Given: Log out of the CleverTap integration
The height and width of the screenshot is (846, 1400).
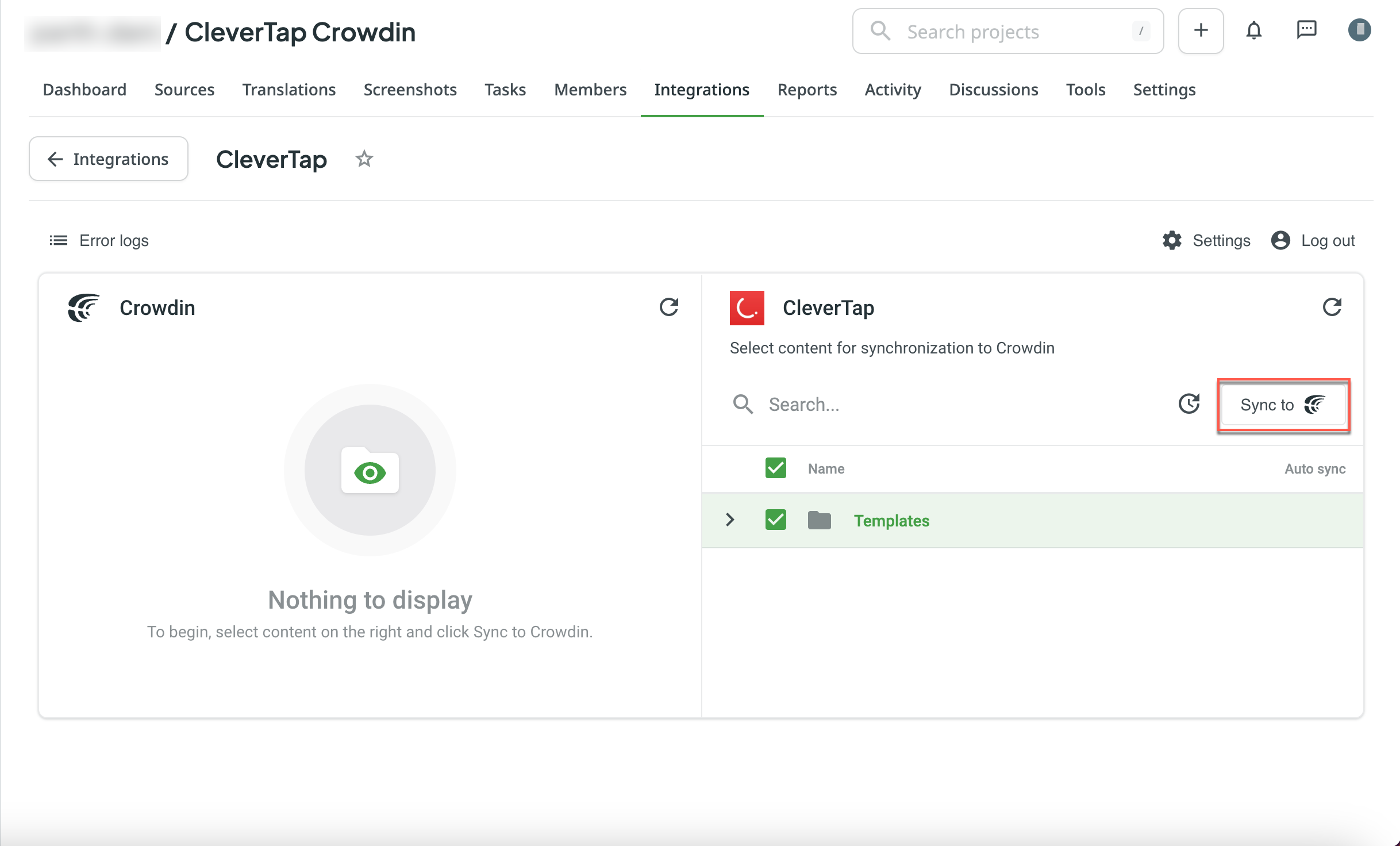Looking at the screenshot, I should click(1313, 240).
